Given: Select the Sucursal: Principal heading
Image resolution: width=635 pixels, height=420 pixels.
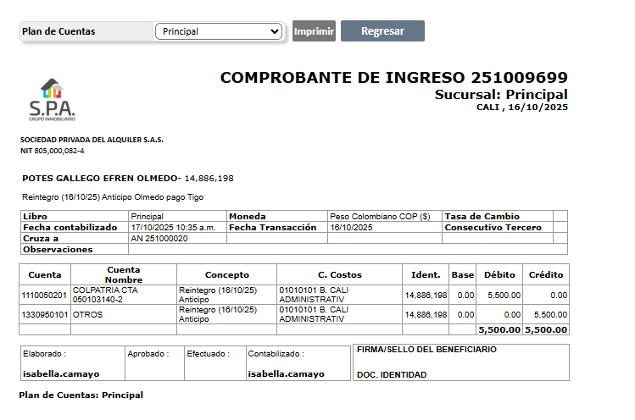Looking at the screenshot, I should [500, 94].
